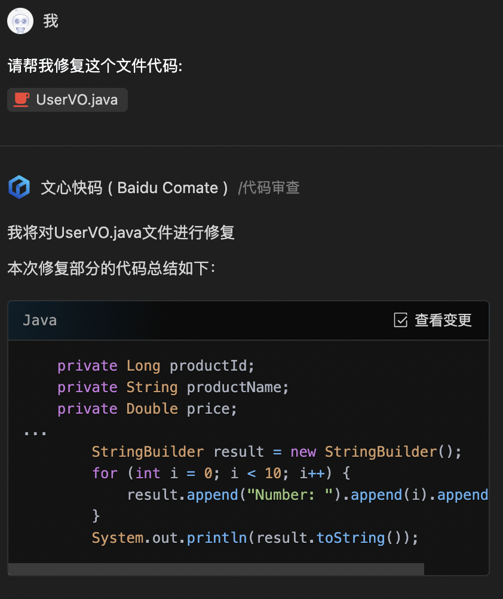Click the user name 我
The image size is (503, 599).
(50, 21)
